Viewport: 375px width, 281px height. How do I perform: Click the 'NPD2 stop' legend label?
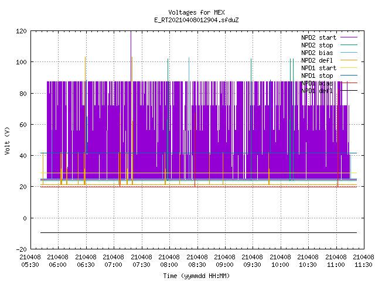[x=317, y=45]
